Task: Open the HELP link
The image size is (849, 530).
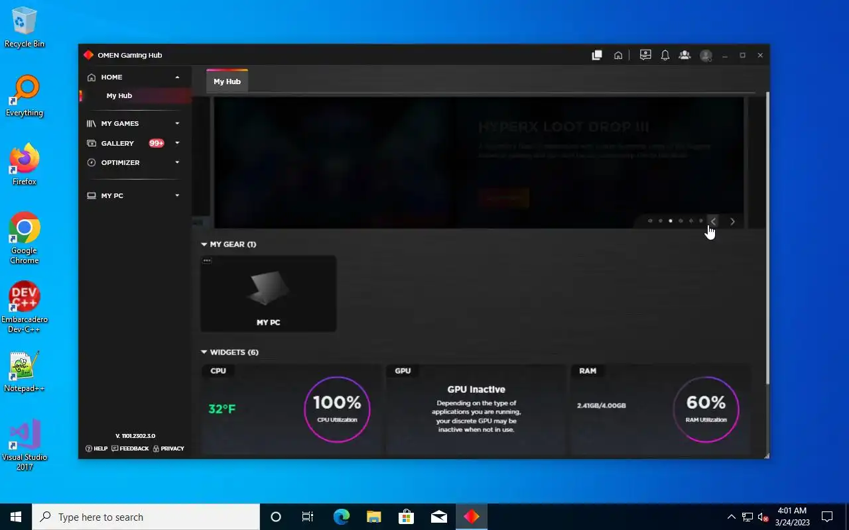Action: (97, 449)
